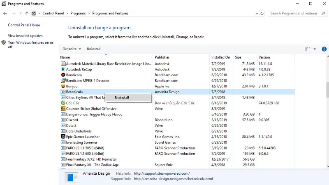Click the Bandicam MPEG-1 Decoder icon
Image resolution: width=329 pixels, height=185 pixels.
[63, 80]
